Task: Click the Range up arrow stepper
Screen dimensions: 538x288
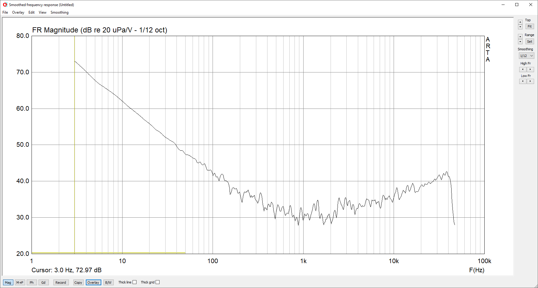Action: [520, 37]
